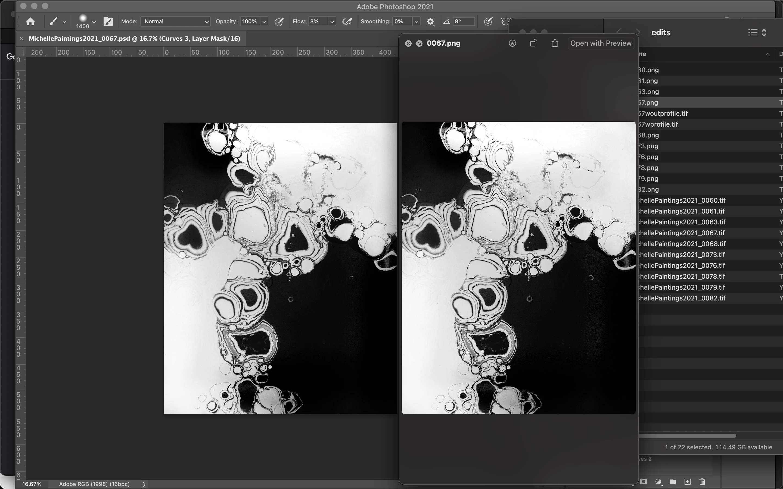Expand the Opacity slider dropdown arrow
783x489 pixels.
pyautogui.click(x=264, y=22)
